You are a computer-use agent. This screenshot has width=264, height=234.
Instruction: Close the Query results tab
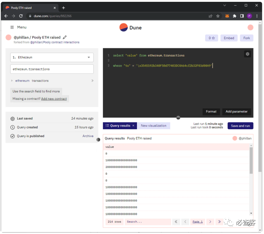point(133,126)
